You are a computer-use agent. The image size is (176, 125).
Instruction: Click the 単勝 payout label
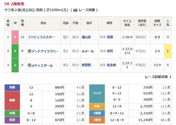coord(12,87)
